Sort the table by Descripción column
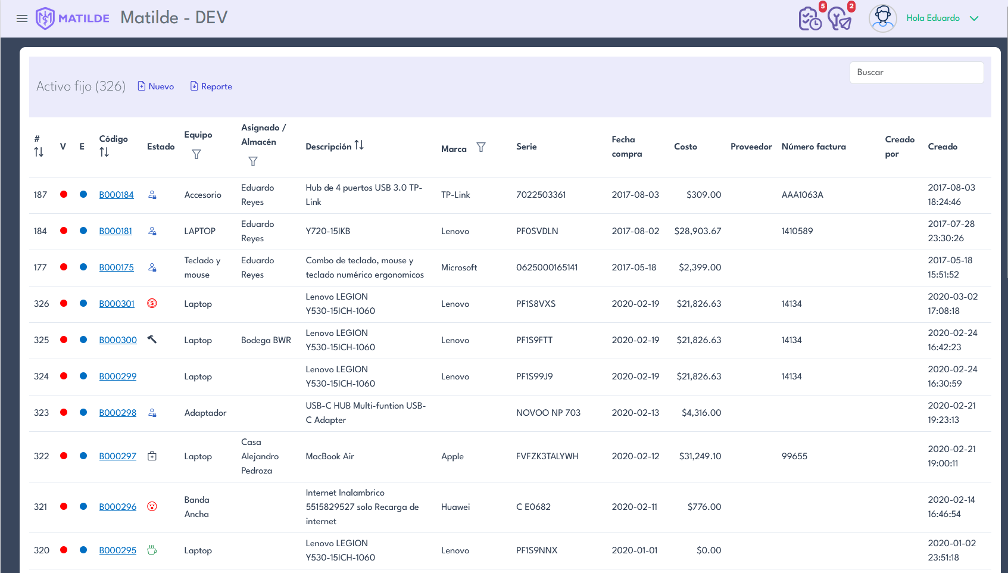 [359, 145]
